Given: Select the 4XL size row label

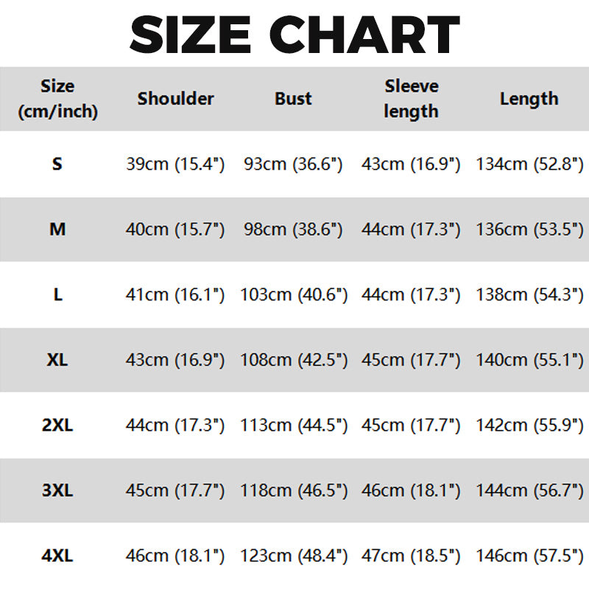Looking at the screenshot, I should click(x=57, y=556).
